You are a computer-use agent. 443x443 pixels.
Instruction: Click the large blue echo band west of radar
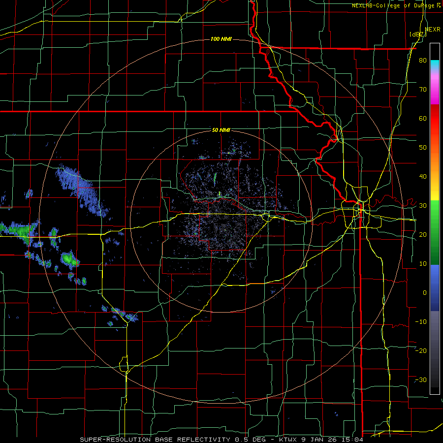tap(82, 190)
